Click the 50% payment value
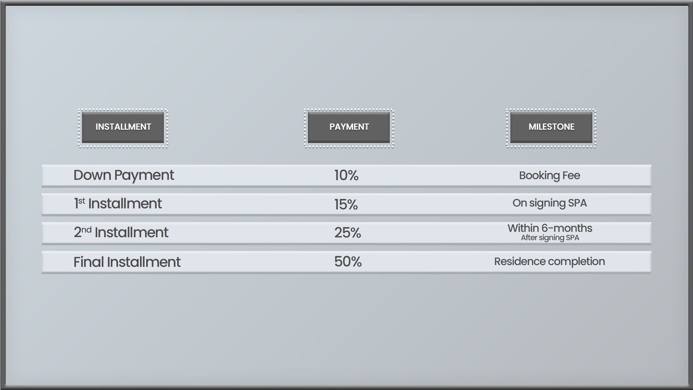The height and width of the screenshot is (390, 693). pos(348,261)
